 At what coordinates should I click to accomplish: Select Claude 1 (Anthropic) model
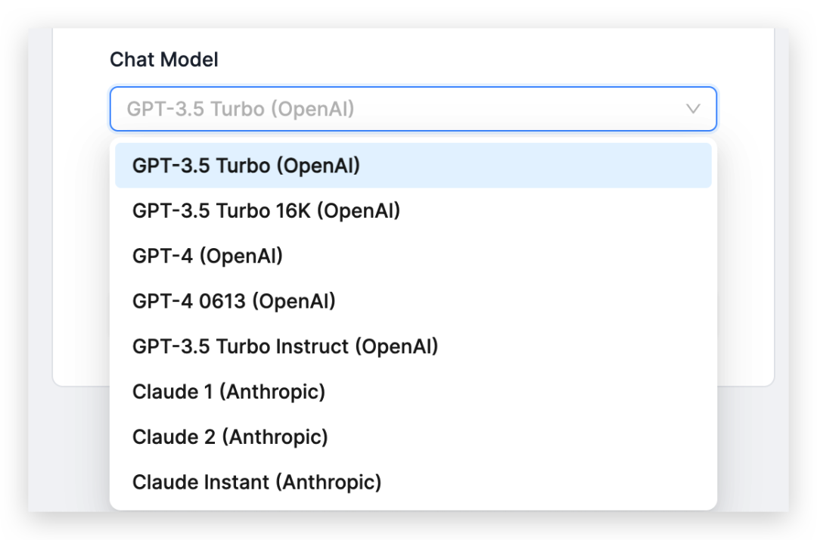click(x=413, y=392)
